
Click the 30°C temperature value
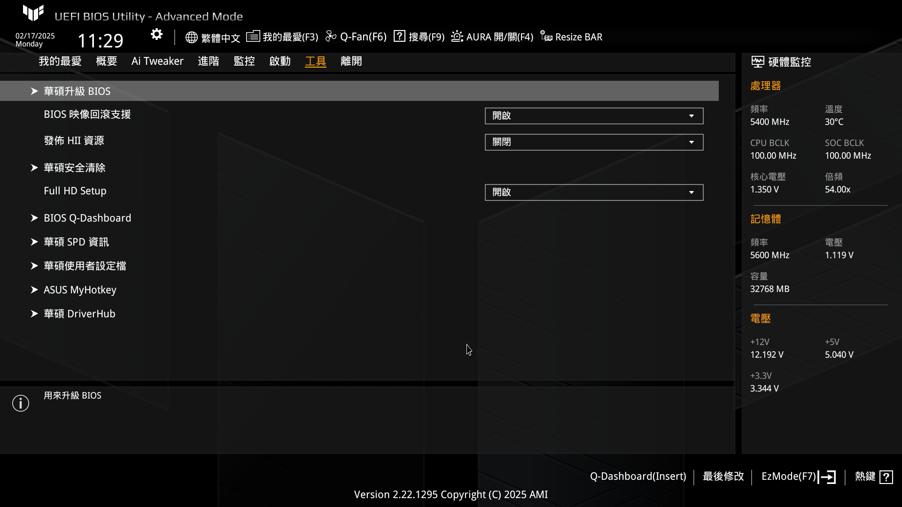click(834, 122)
